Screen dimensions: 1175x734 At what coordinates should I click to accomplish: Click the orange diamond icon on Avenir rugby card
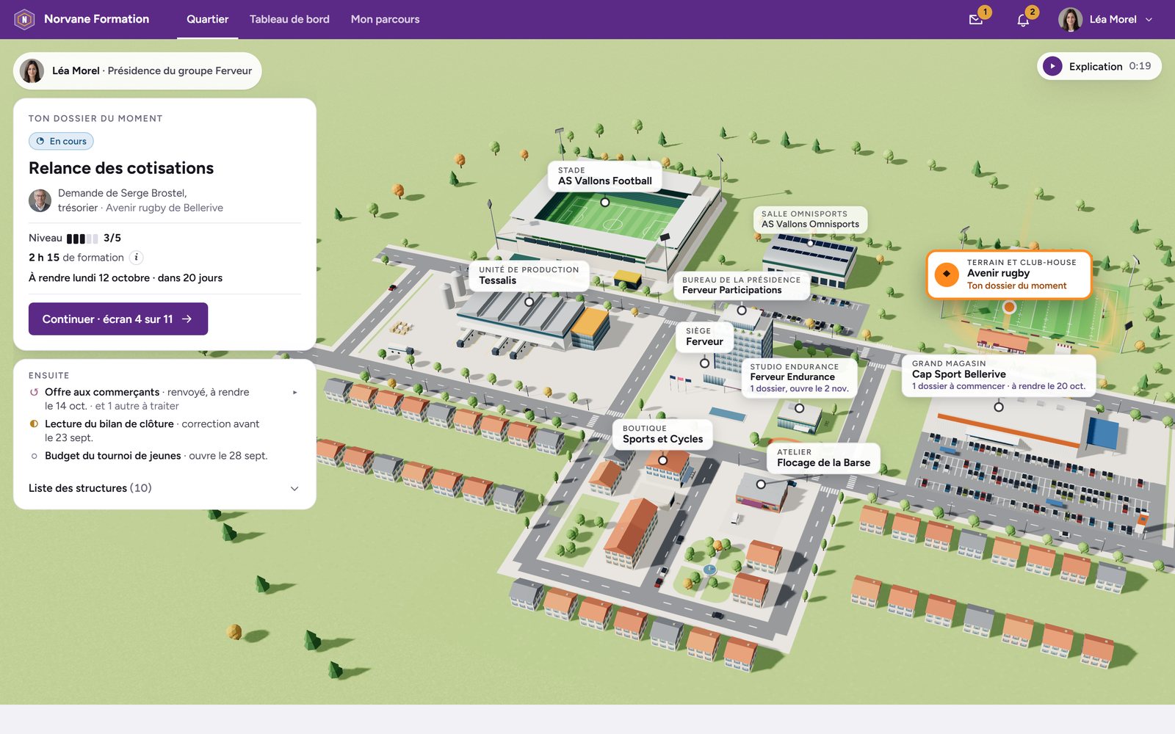tap(947, 274)
